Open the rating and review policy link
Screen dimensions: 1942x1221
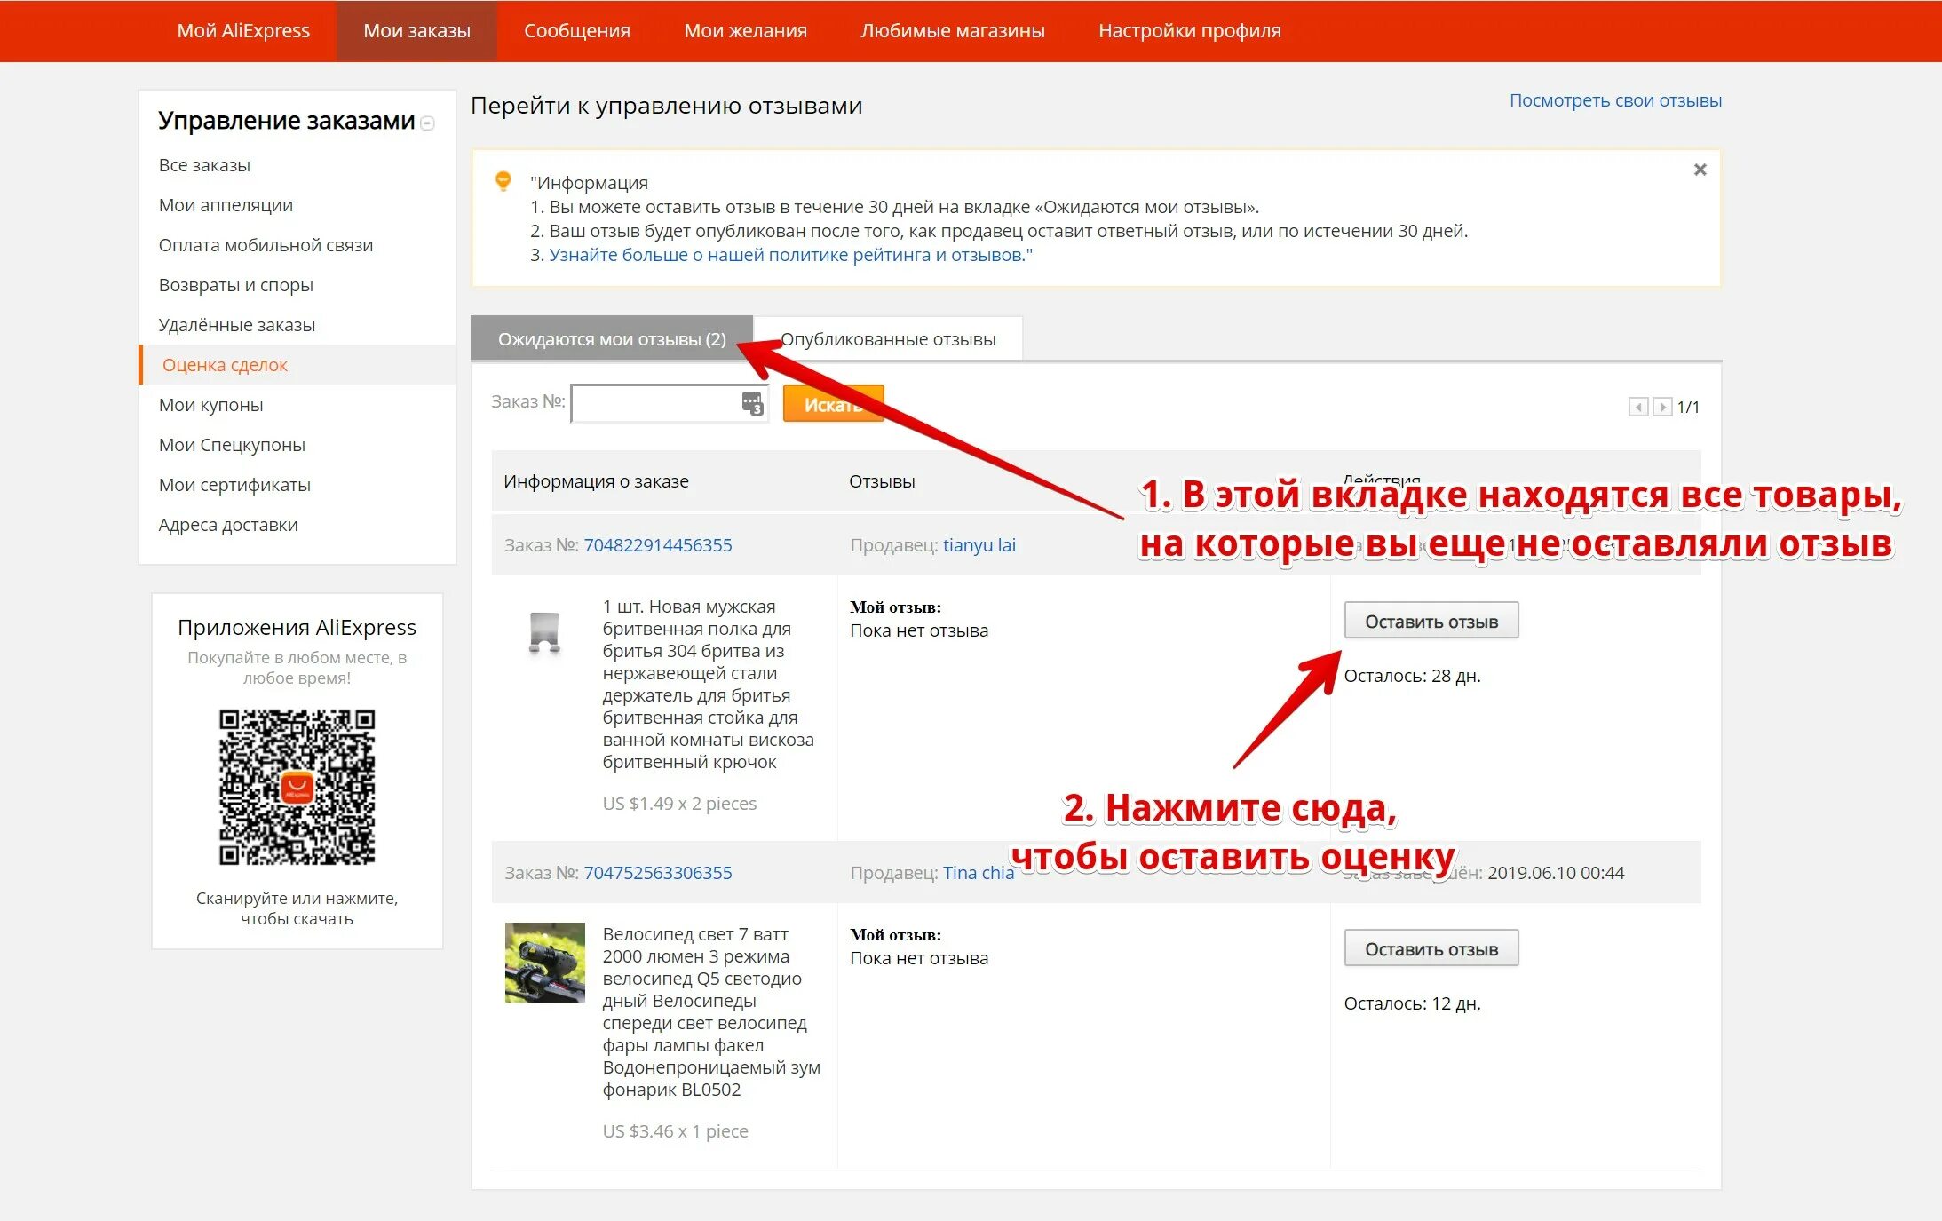click(790, 255)
